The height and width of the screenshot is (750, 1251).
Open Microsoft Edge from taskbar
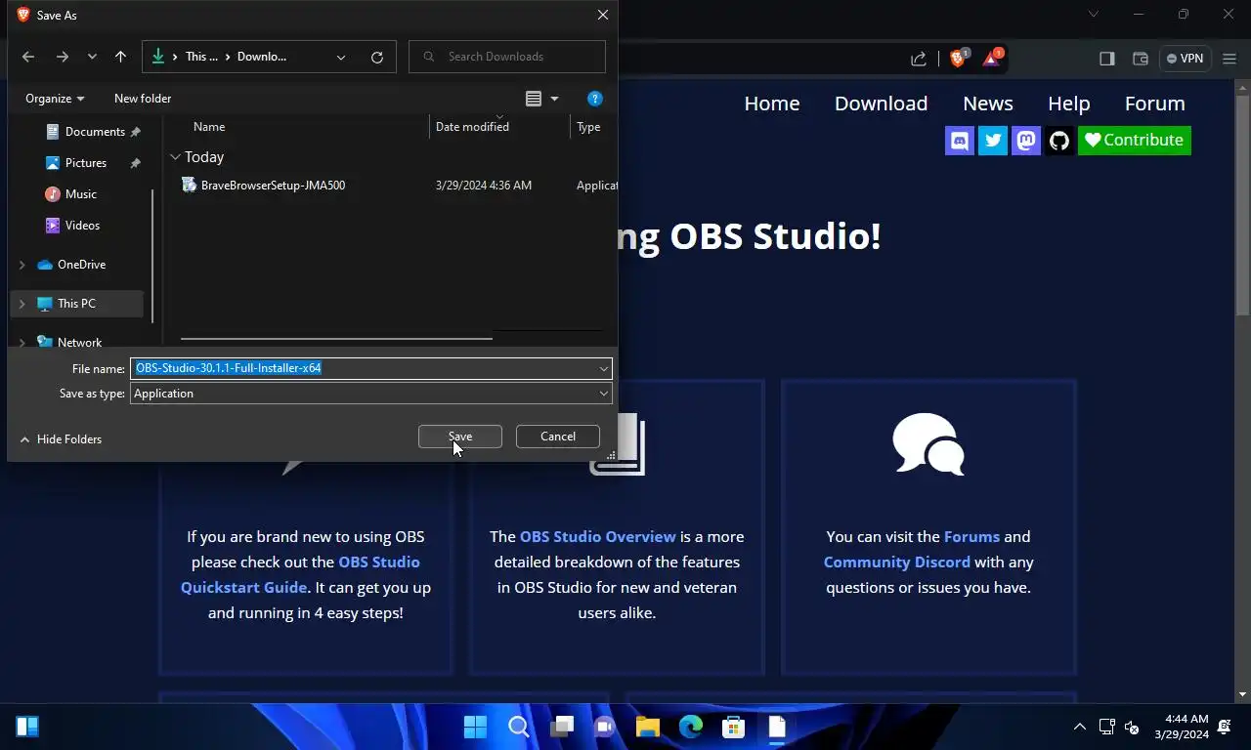click(x=691, y=727)
